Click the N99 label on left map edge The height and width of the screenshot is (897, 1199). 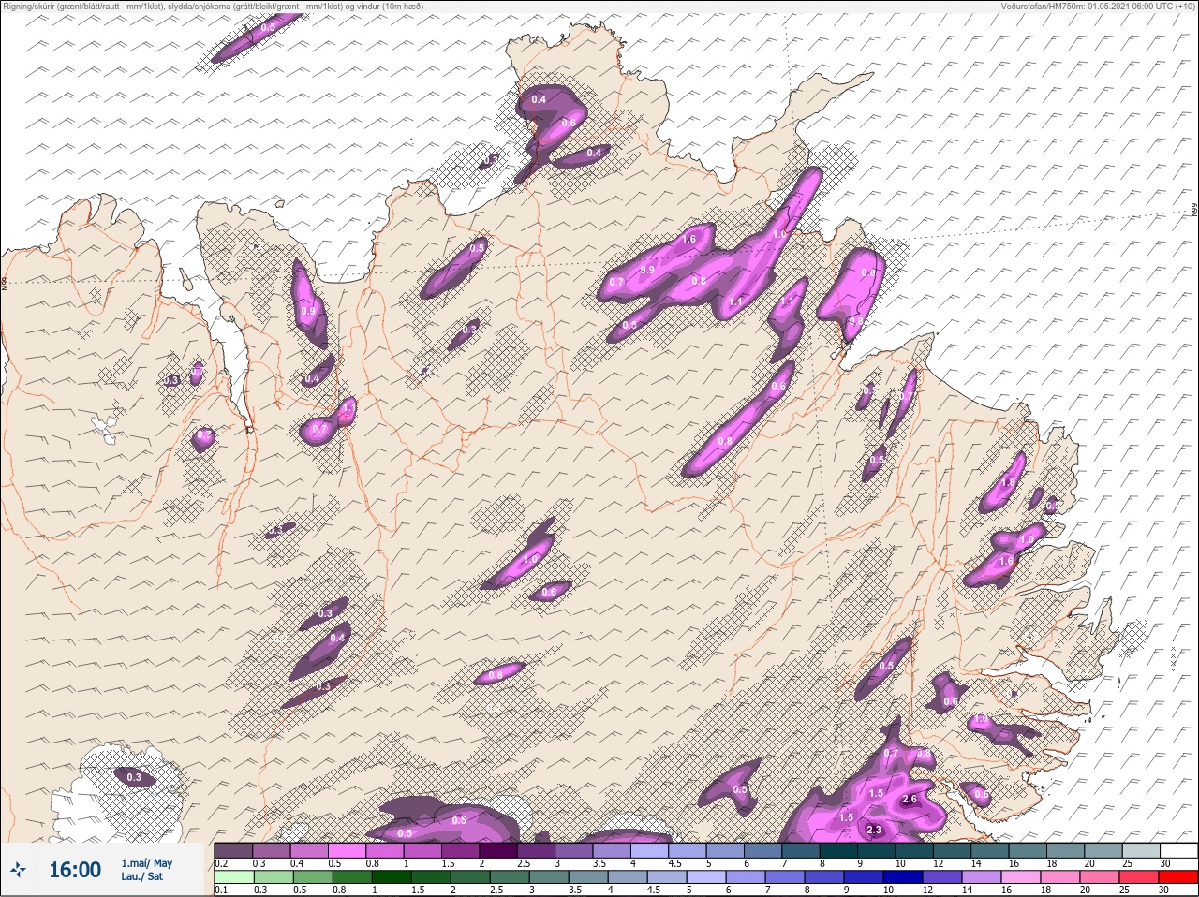[x=5, y=282]
